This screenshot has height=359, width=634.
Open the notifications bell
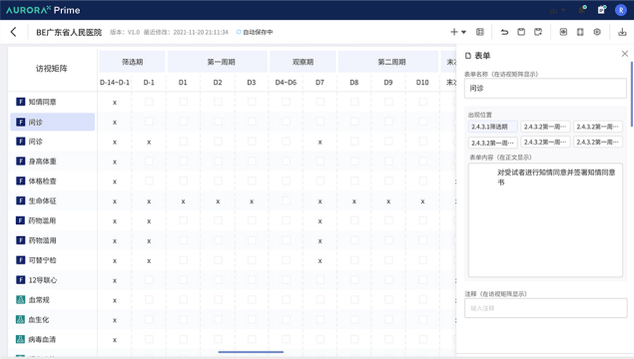pos(582,10)
